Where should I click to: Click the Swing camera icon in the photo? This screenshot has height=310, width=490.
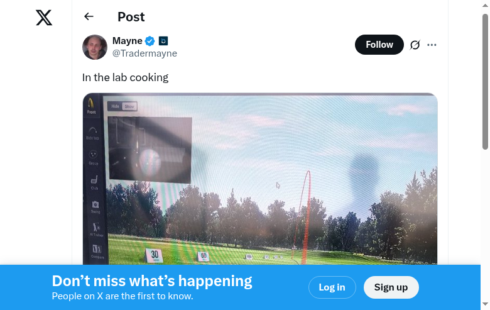(x=95, y=207)
